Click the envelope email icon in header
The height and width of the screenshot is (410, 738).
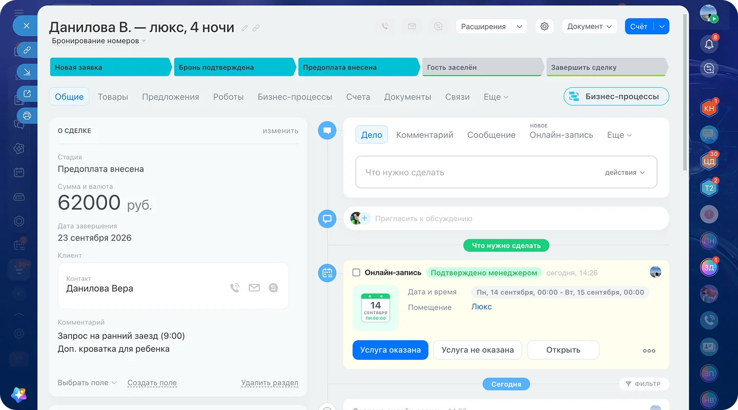[412, 27]
